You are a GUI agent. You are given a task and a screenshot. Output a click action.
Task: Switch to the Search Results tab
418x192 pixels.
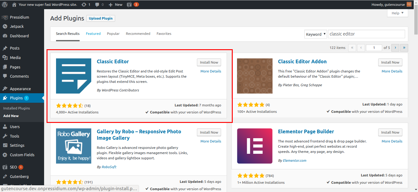68,34
